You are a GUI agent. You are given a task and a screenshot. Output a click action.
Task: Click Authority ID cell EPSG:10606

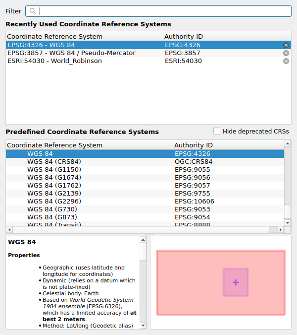(195, 201)
